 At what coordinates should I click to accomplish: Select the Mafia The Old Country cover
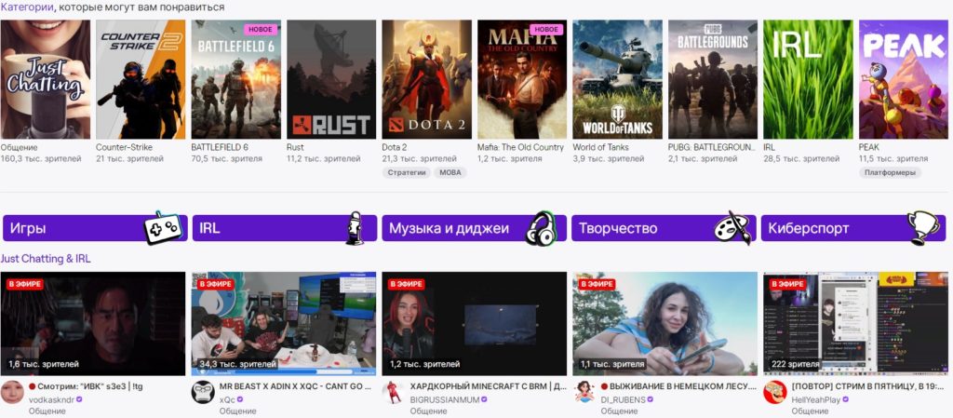(x=522, y=79)
